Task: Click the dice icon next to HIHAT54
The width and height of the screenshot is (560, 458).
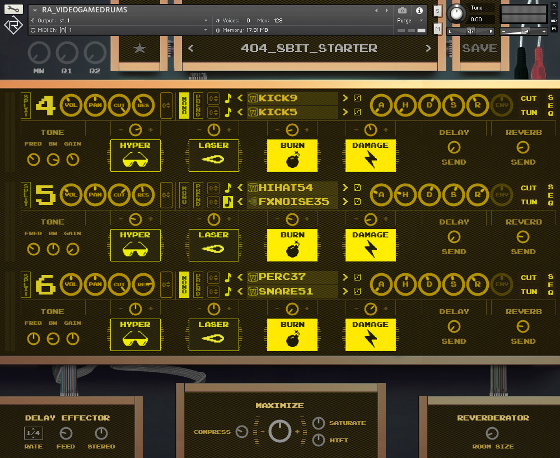Action: 357,188
